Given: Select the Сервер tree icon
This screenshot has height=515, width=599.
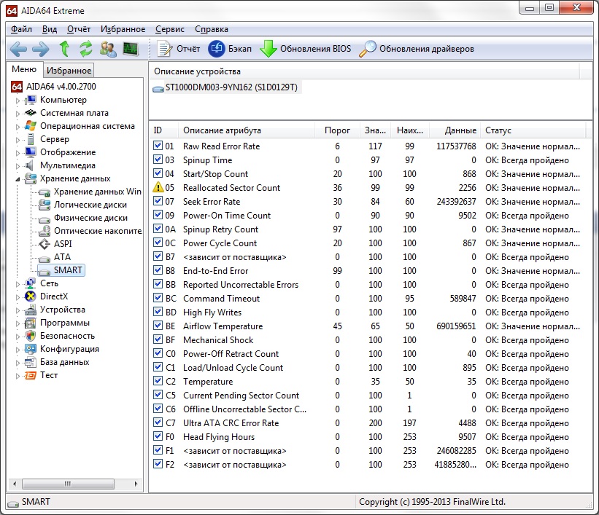Looking at the screenshot, I should coord(31,139).
